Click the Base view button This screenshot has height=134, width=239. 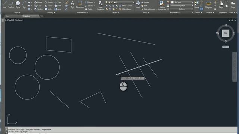point(233,4)
